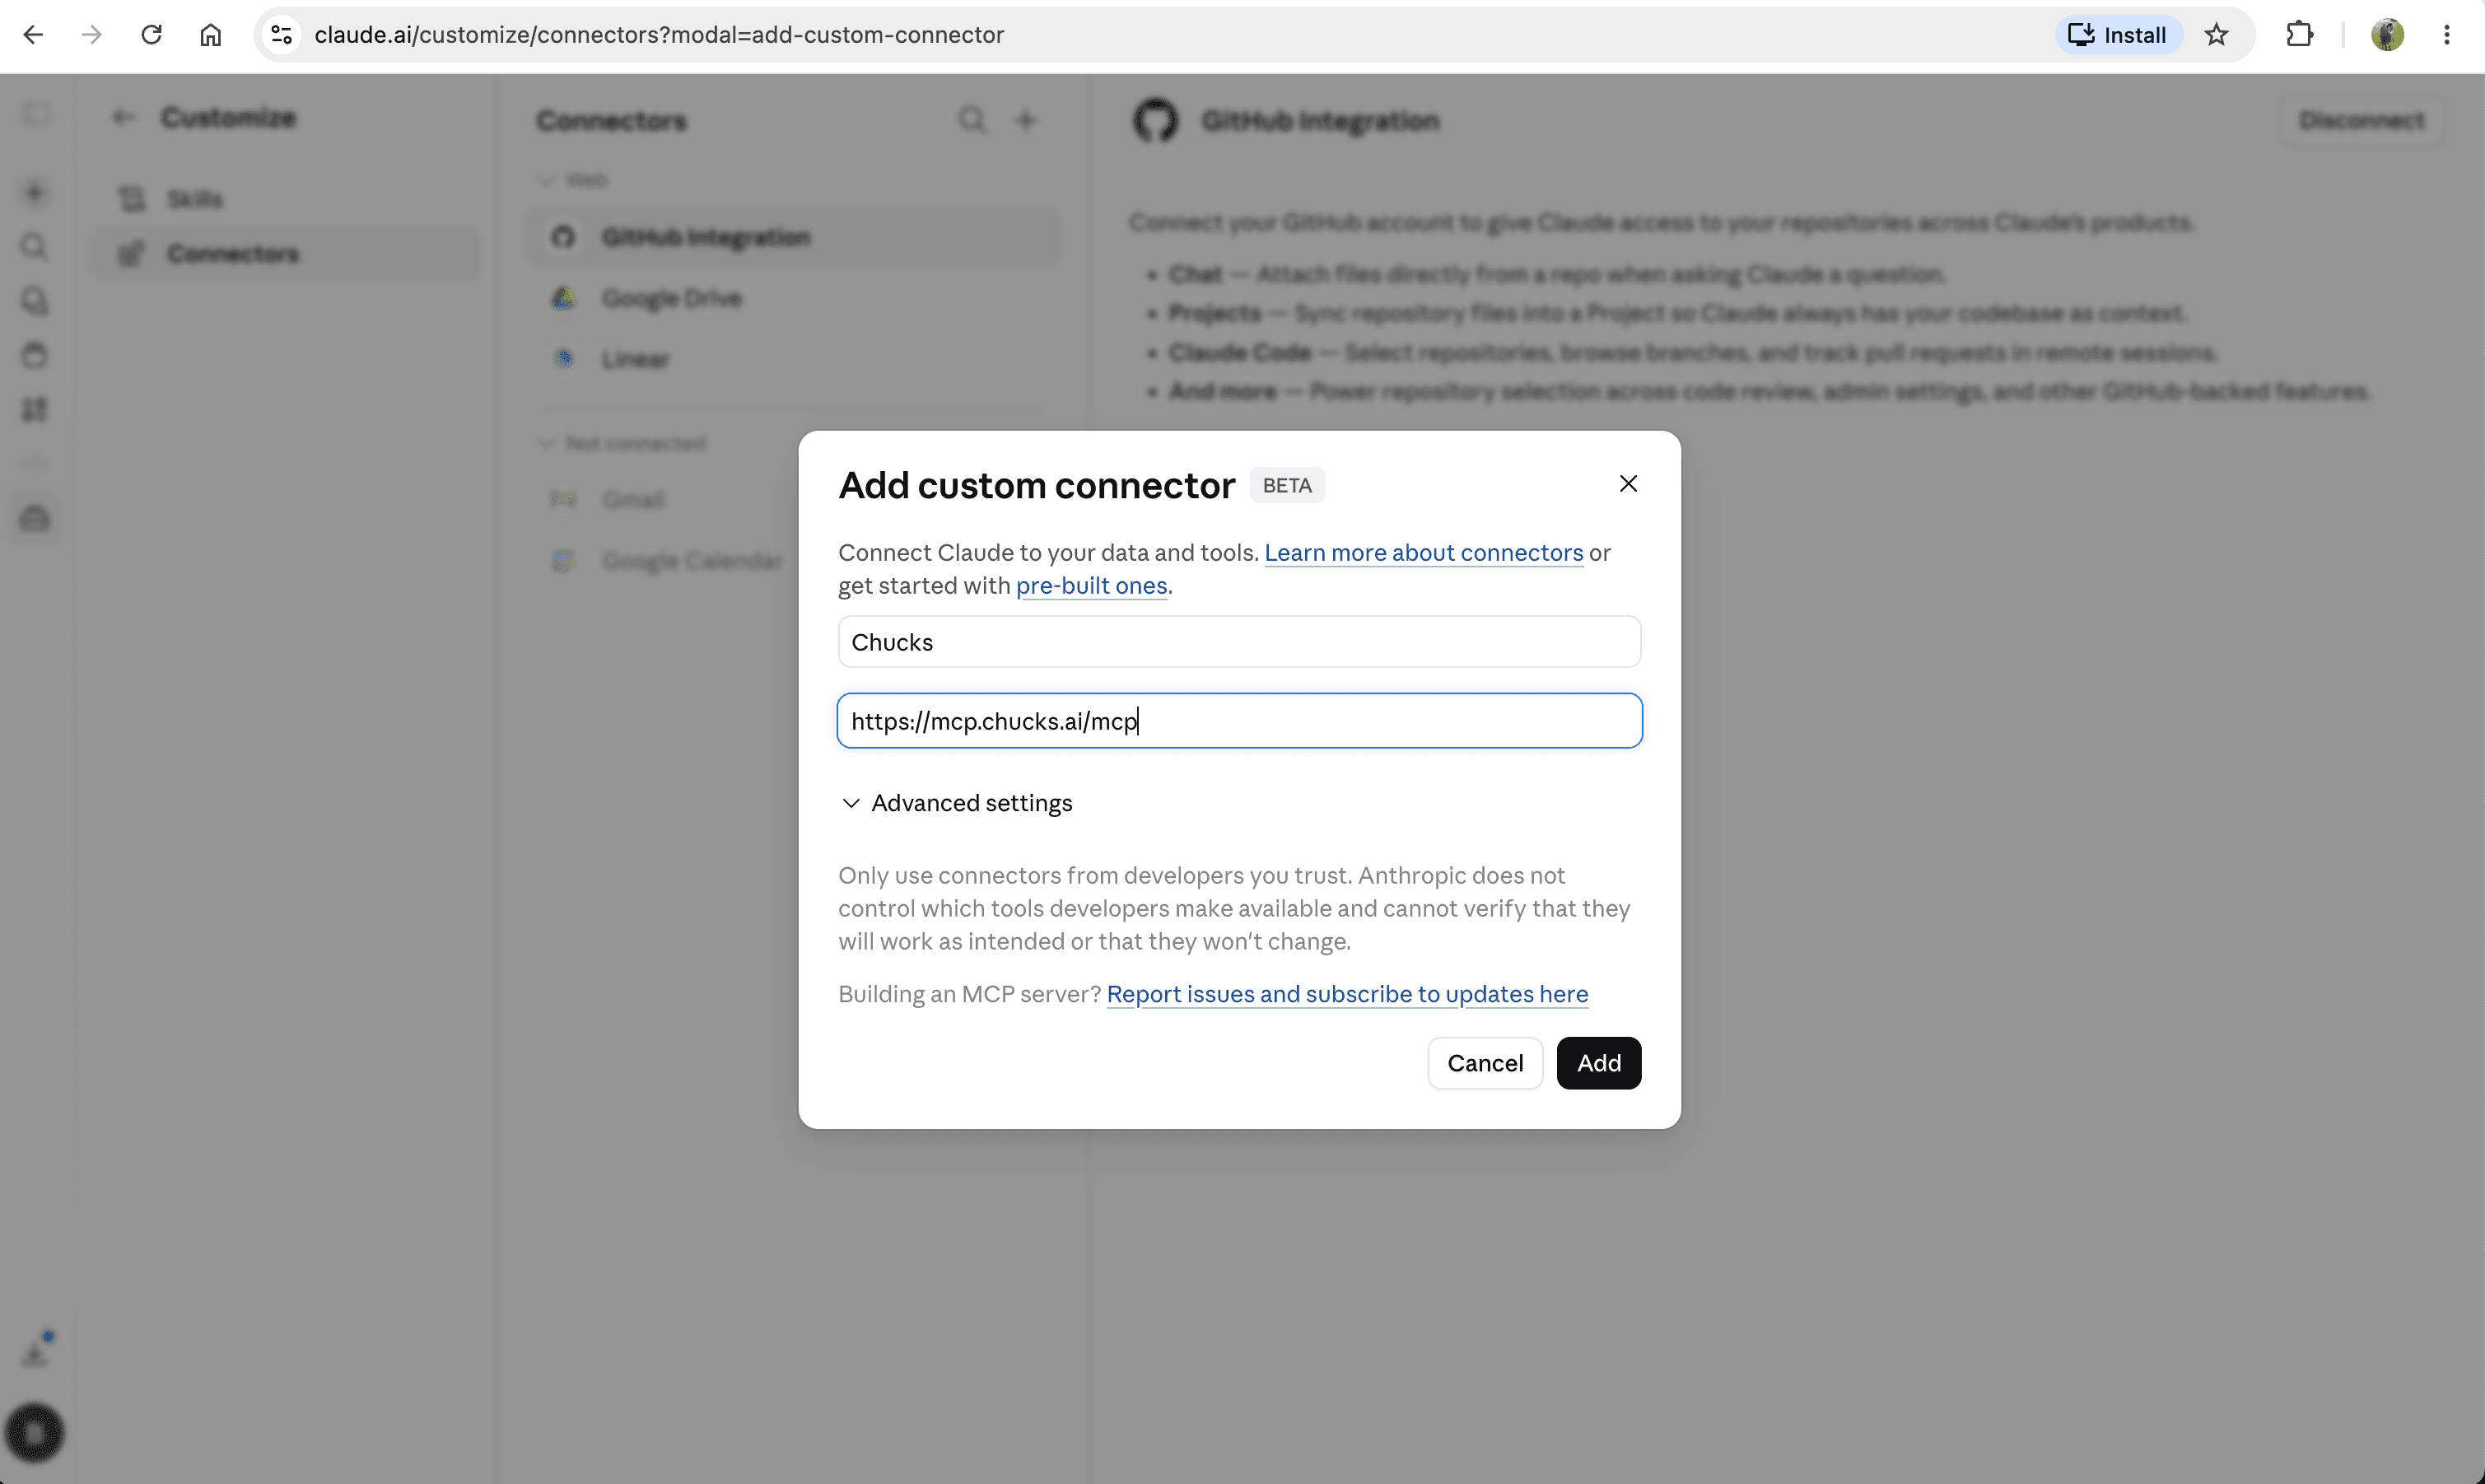2485x1484 pixels.
Task: Open artifacts icon in left rail
Action: [35, 410]
